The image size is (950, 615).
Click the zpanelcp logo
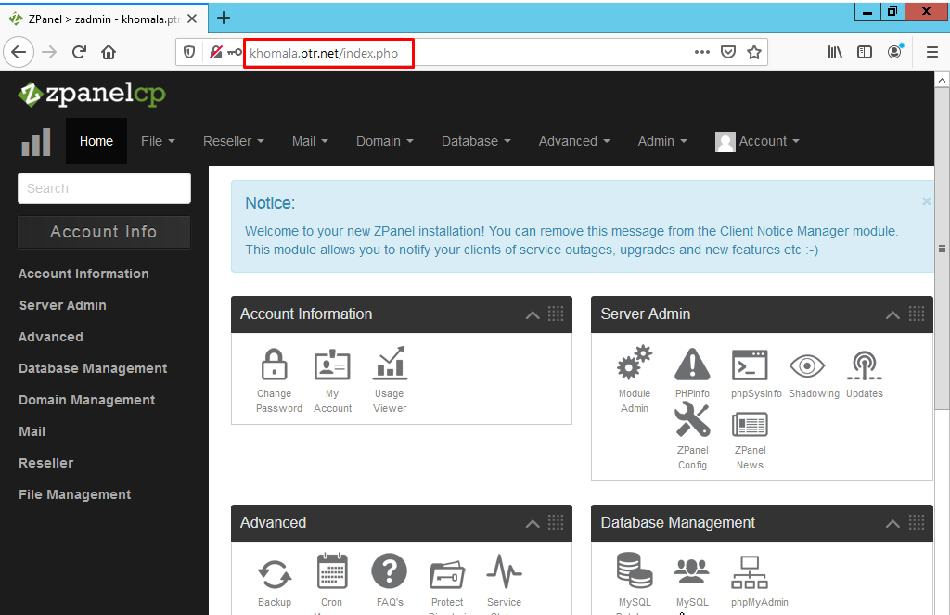tap(92, 94)
